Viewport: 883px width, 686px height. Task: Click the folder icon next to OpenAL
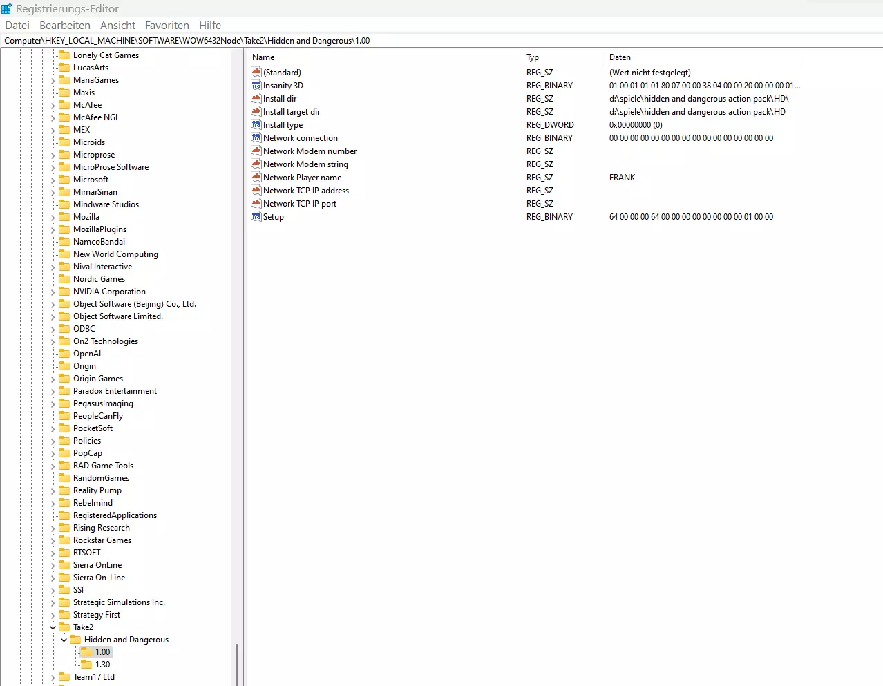click(x=65, y=353)
